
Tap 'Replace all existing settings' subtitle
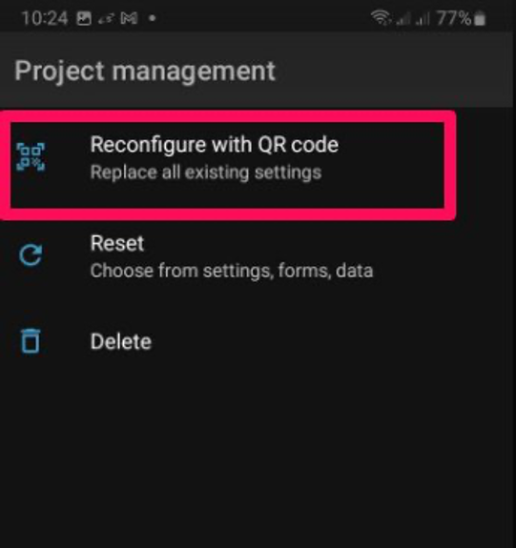(206, 173)
